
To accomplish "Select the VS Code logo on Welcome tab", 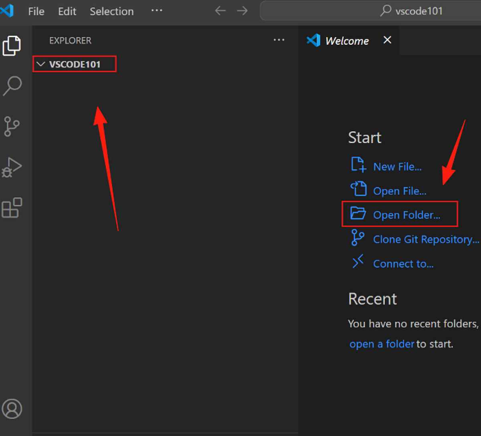I will tap(313, 40).
